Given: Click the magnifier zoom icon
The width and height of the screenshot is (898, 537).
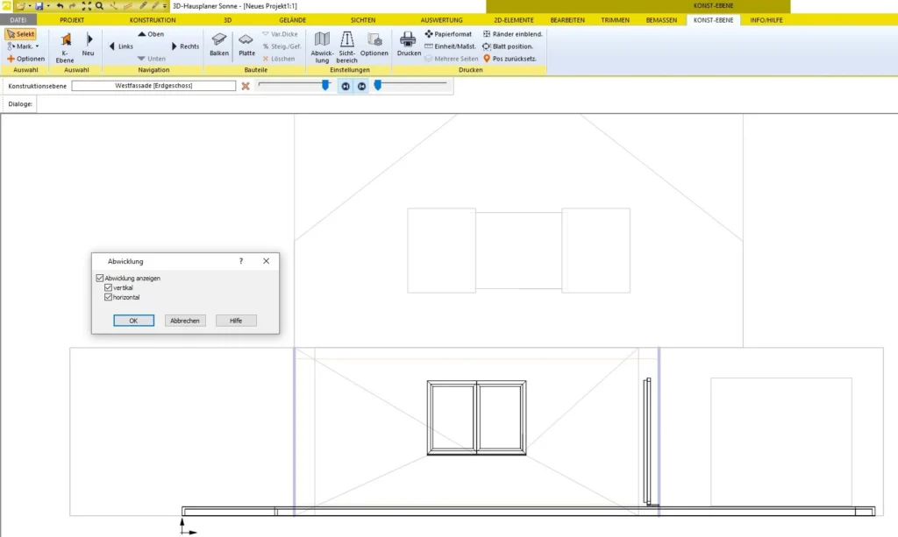Looking at the screenshot, I should point(99,5).
